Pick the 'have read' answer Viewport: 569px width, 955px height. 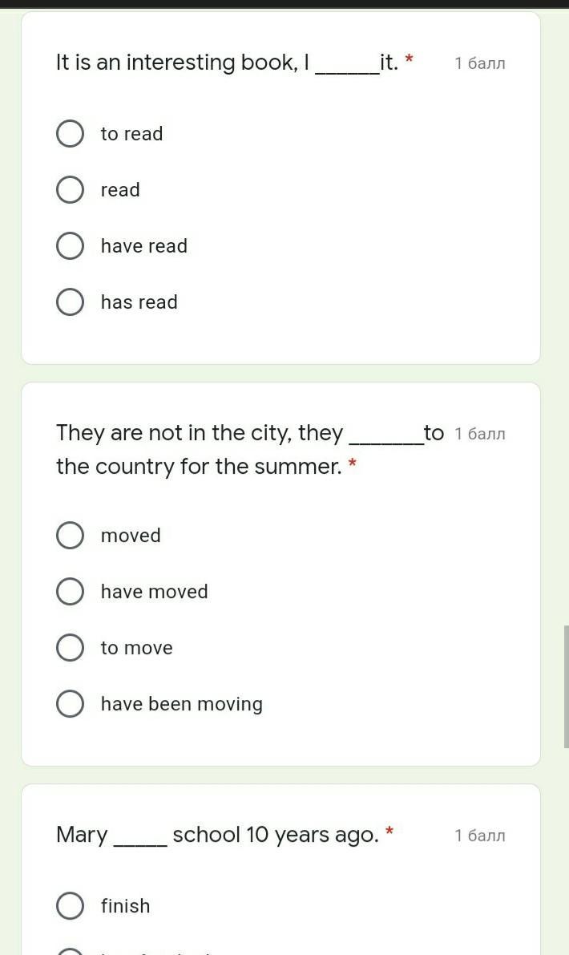click(70, 246)
